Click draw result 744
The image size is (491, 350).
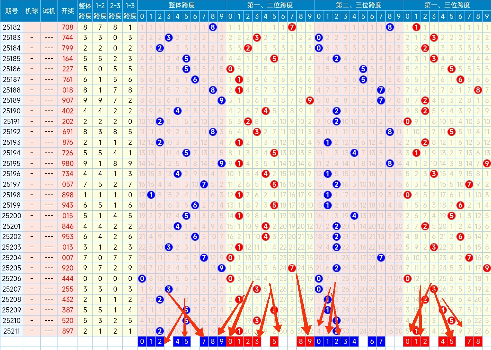[68, 38]
